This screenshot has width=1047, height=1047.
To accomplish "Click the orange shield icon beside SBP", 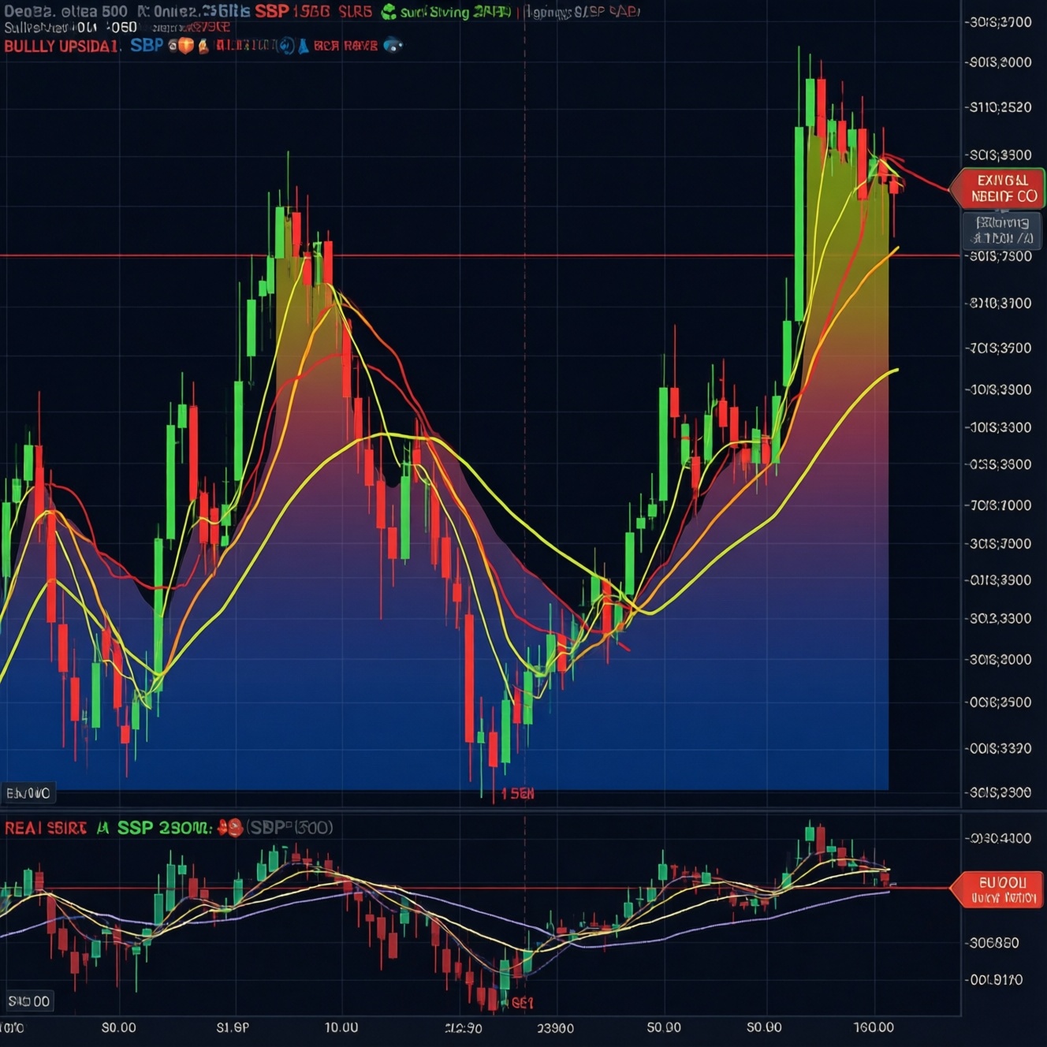I will coord(185,46).
